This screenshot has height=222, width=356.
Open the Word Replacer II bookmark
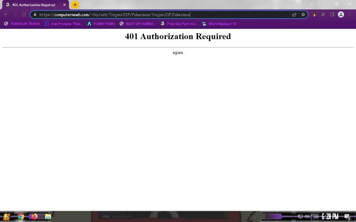point(219,24)
